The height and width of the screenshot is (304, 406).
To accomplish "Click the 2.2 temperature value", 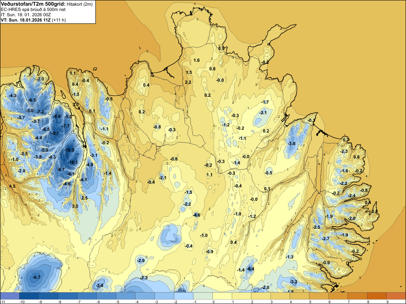I will click(188, 82).
